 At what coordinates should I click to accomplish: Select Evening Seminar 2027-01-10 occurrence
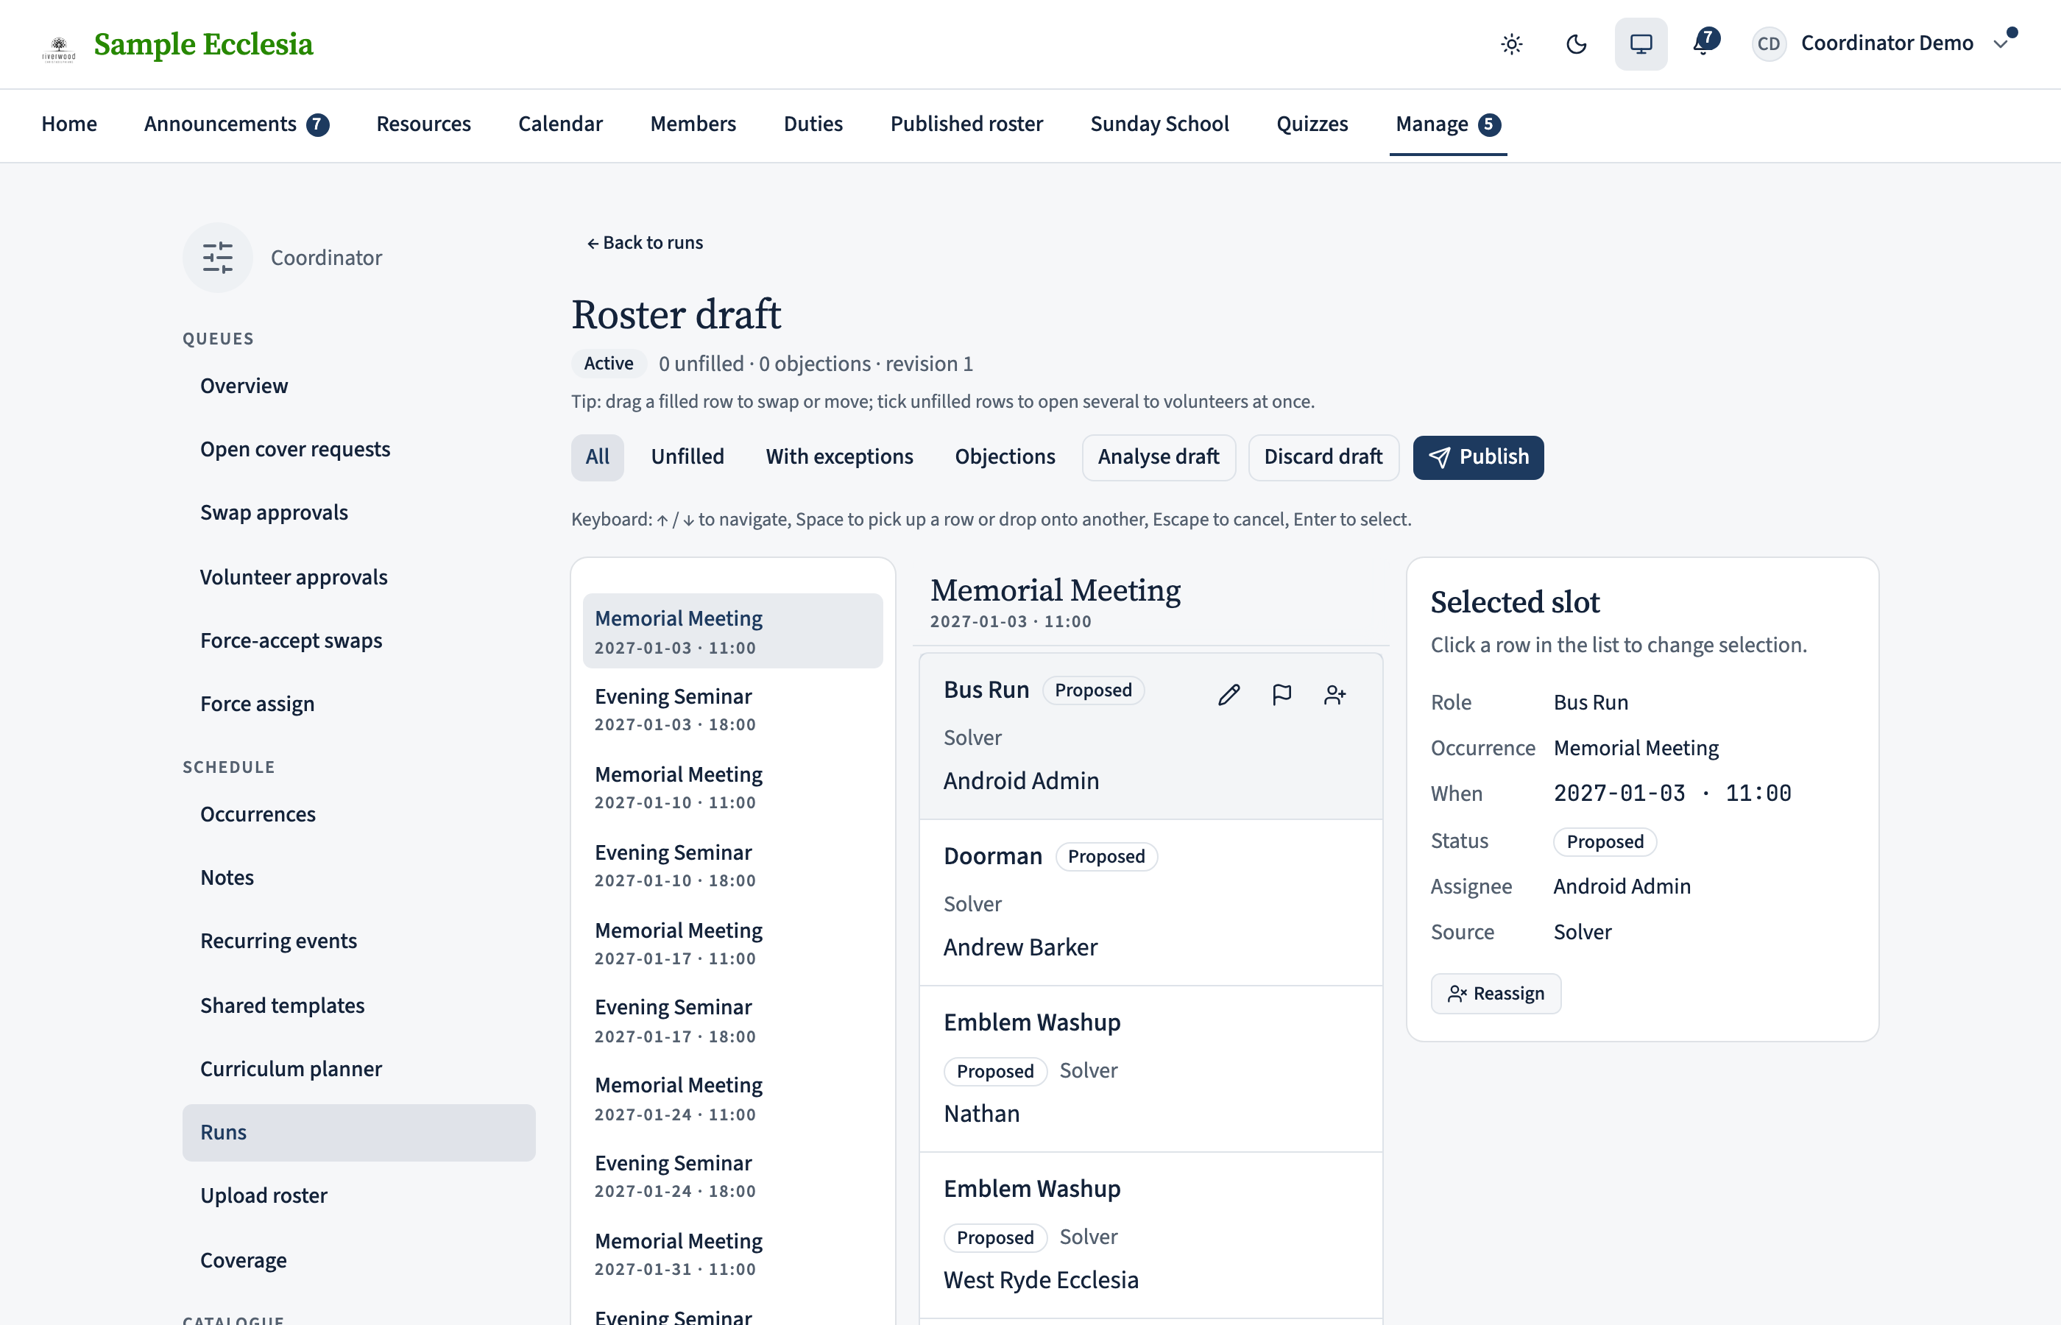tap(733, 866)
